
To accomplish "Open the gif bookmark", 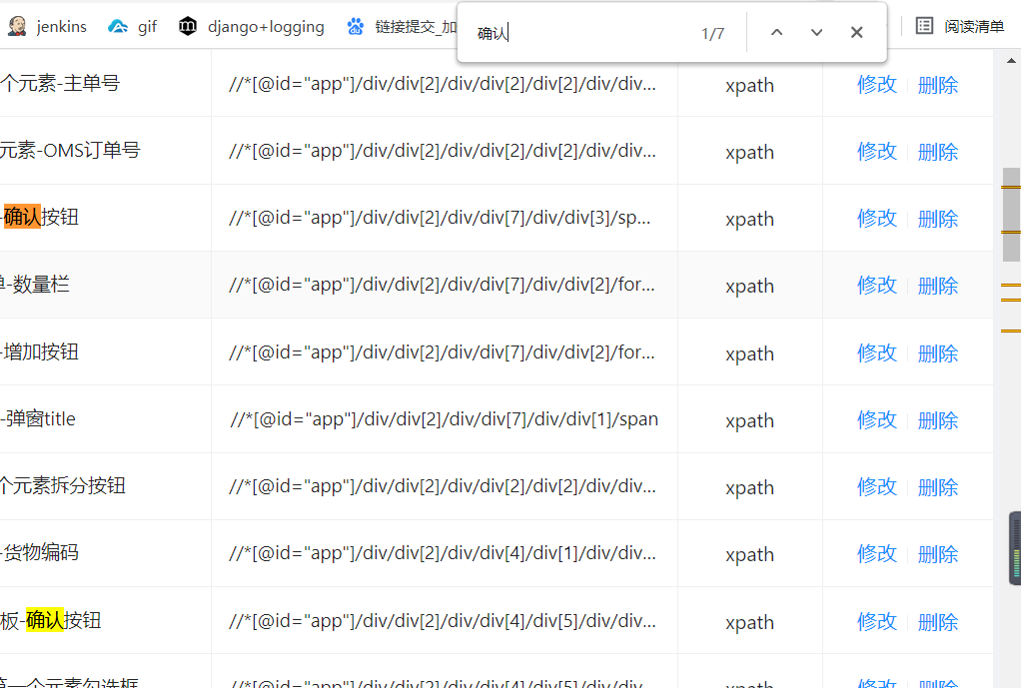I will pos(132,27).
